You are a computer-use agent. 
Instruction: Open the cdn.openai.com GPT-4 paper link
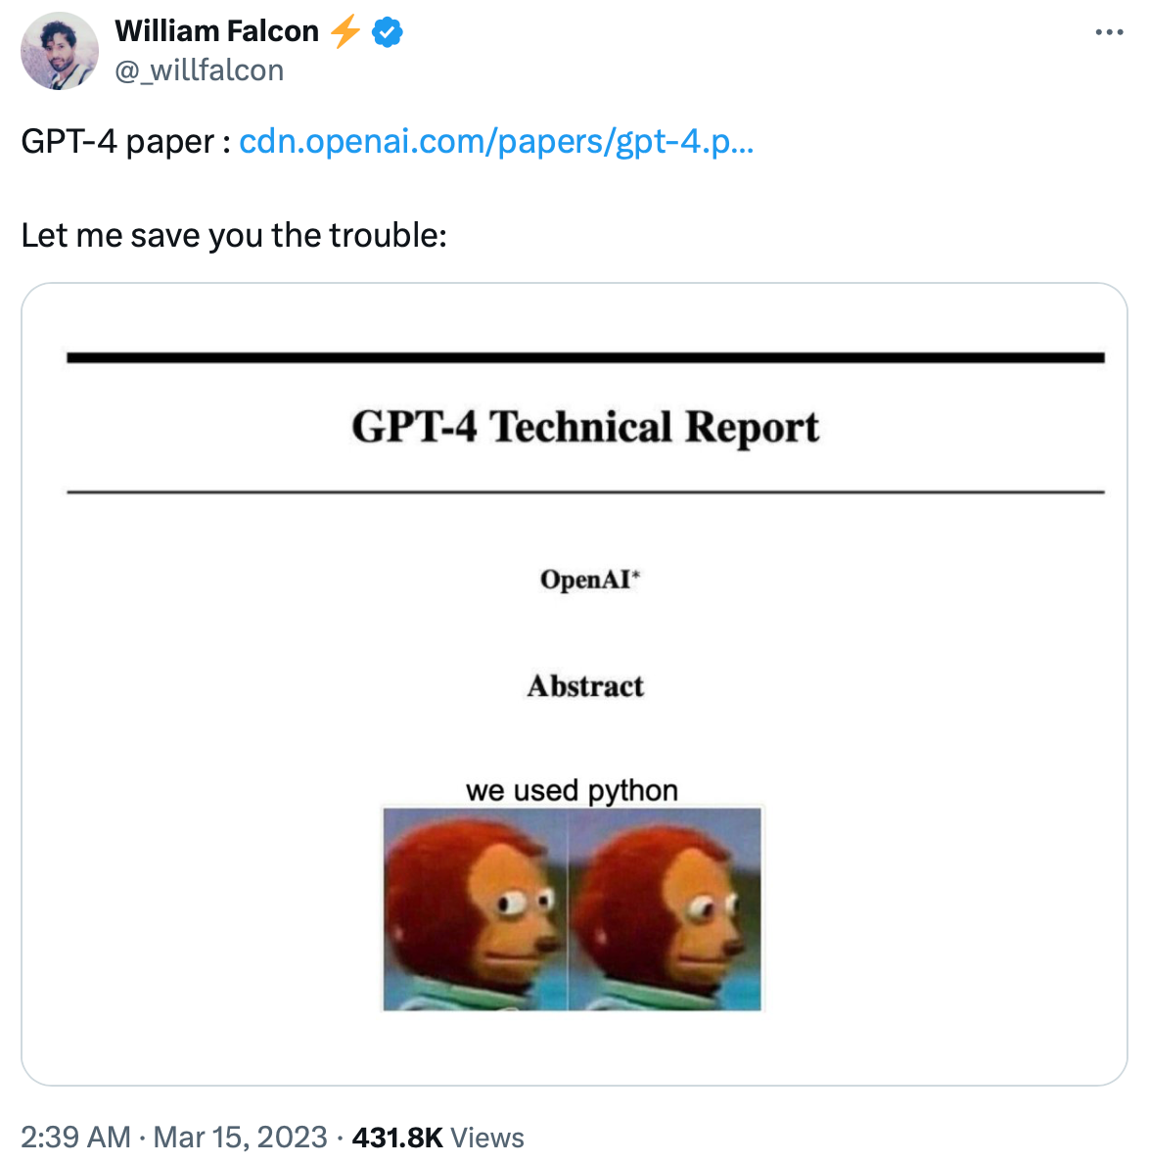click(495, 142)
